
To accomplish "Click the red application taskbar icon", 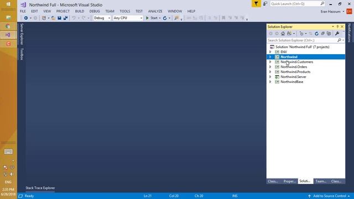I will coord(8,44).
